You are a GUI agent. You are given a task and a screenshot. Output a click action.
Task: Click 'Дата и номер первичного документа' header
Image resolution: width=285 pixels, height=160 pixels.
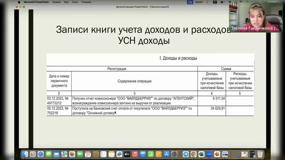59,81
